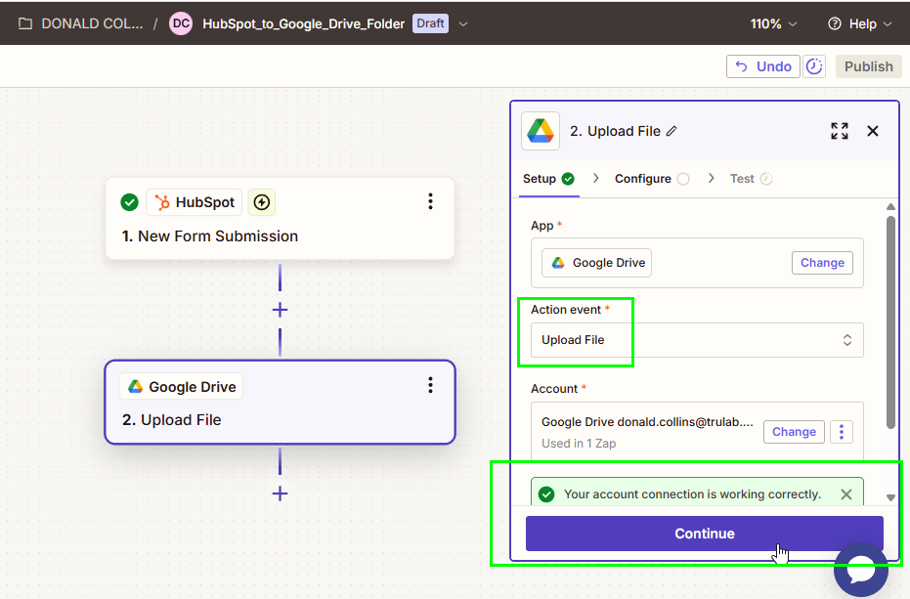Click the panel vertical scrollbar thumb
The image size is (910, 599).
(890, 322)
